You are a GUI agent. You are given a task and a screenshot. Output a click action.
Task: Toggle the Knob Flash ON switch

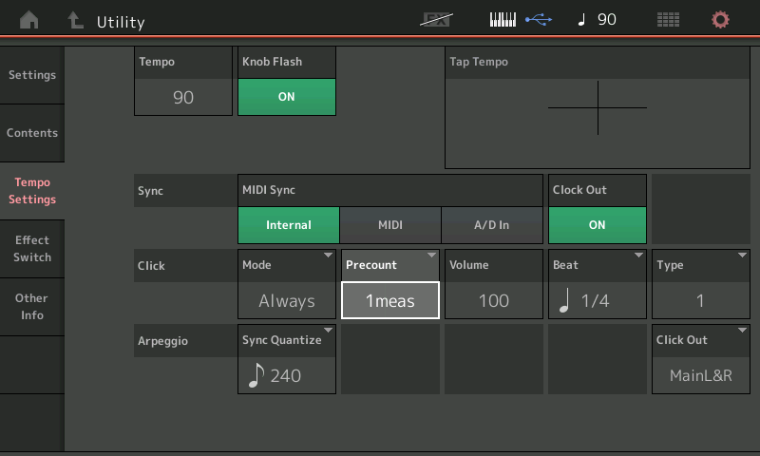(x=287, y=97)
